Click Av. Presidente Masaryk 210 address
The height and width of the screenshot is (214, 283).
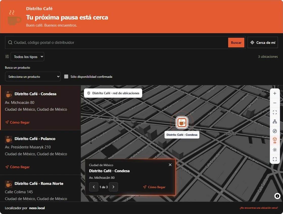coord(28,147)
